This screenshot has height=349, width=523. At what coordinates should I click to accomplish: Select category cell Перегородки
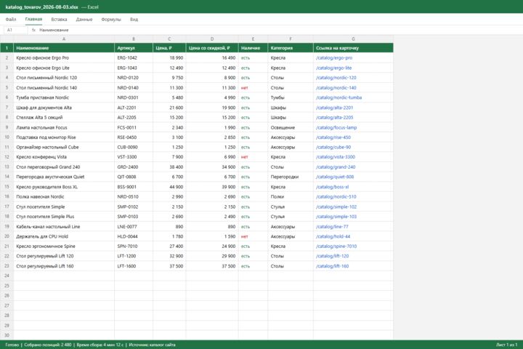[290, 177]
